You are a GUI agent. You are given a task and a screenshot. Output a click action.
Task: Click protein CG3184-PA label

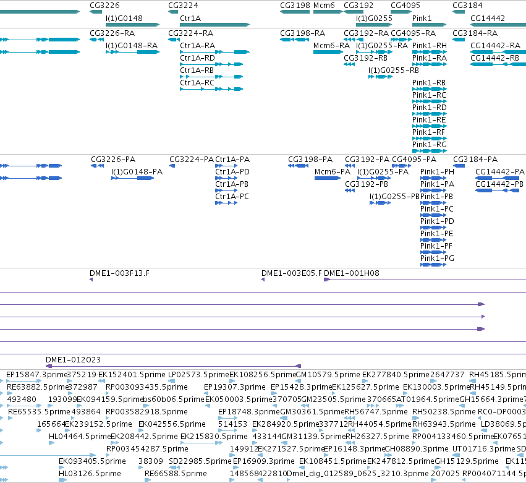(x=475, y=159)
